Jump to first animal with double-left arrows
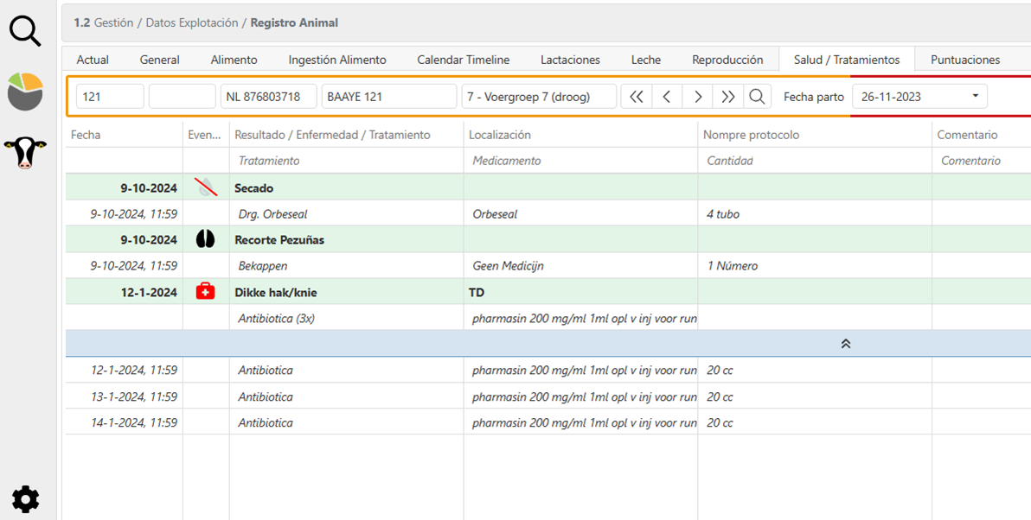 pyautogui.click(x=636, y=97)
